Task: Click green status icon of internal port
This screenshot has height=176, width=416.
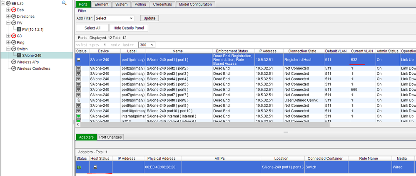Action: [78, 116]
